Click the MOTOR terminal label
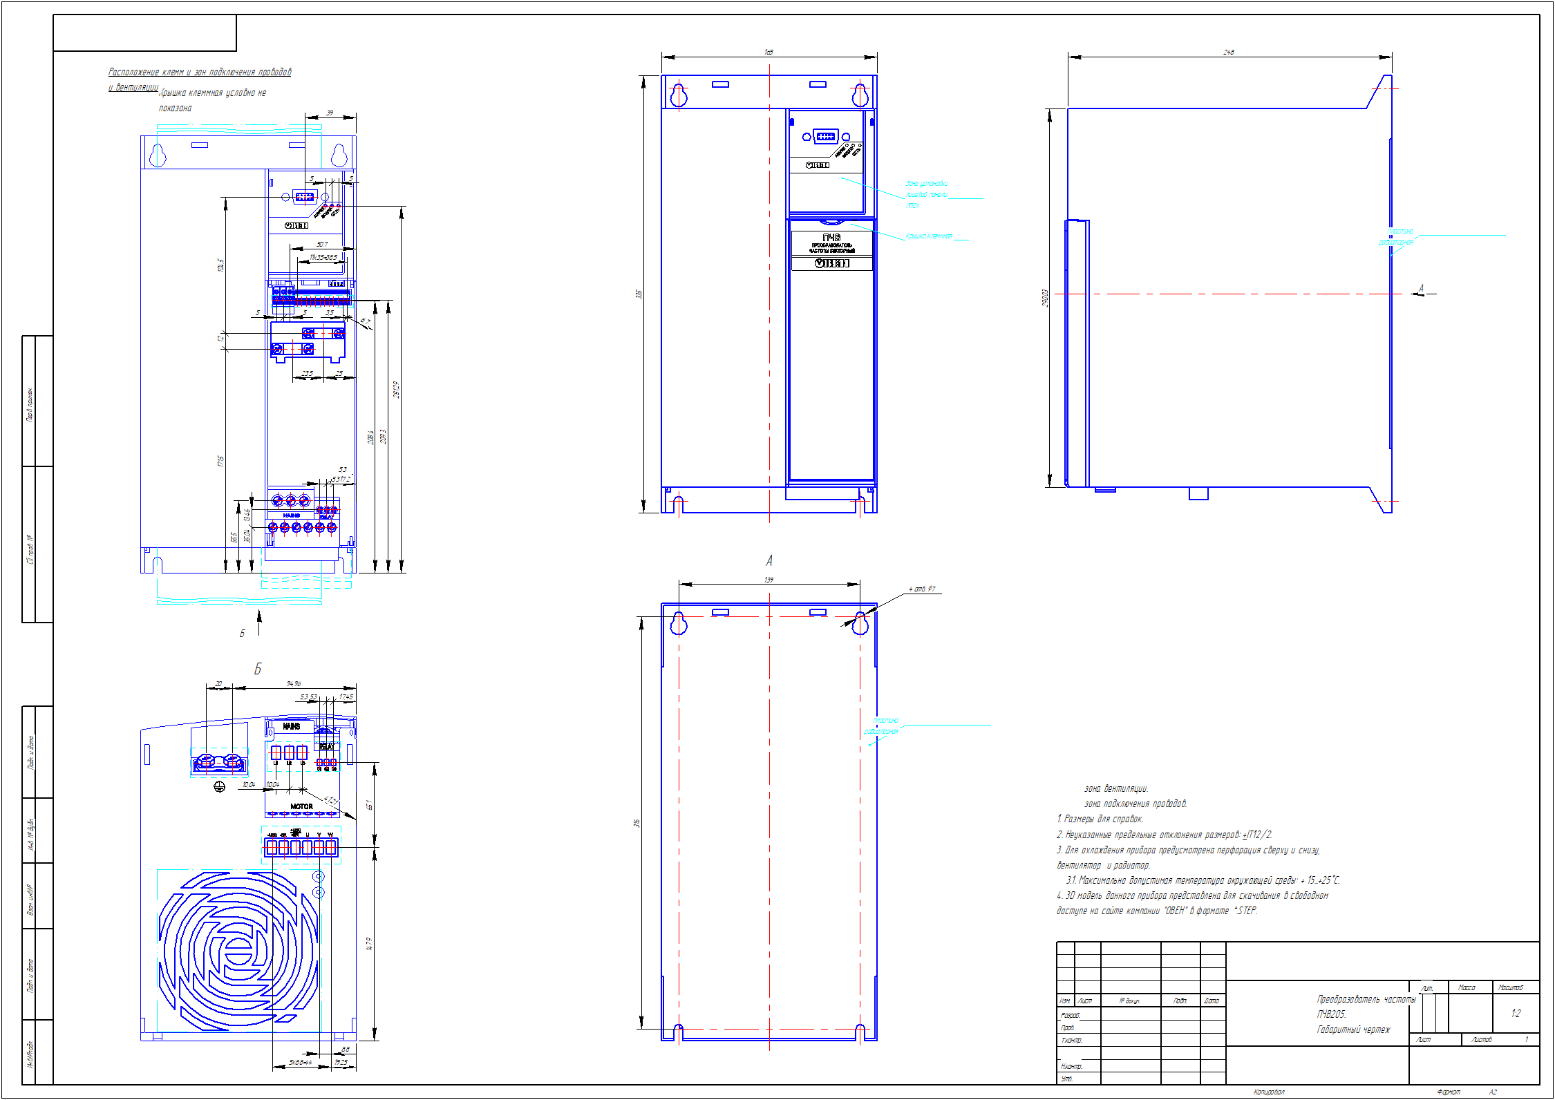This screenshot has width=1555, height=1100. point(301,806)
